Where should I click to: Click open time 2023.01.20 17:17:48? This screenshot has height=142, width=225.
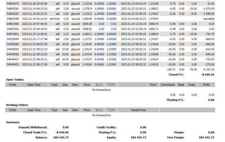35,39
